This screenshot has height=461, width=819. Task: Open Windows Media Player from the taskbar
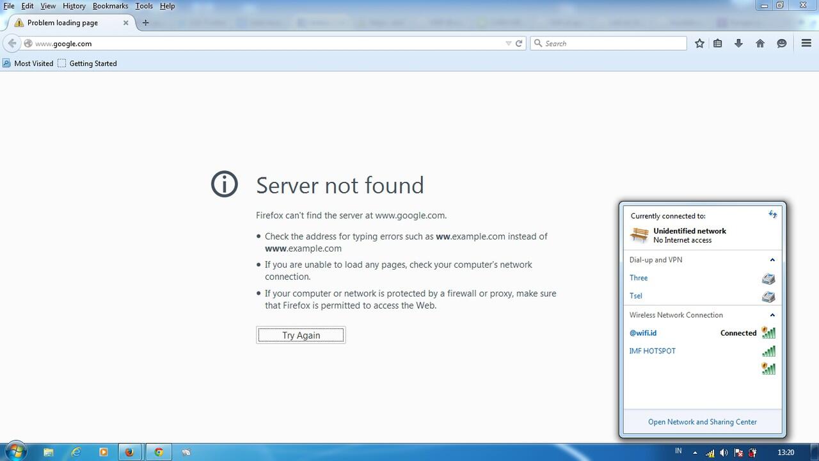(x=104, y=452)
